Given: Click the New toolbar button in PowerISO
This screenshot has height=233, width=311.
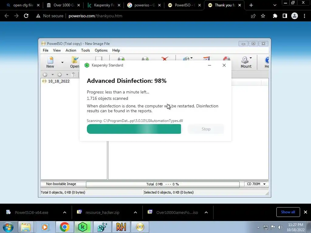Looking at the screenshot, I should (x=50, y=62).
